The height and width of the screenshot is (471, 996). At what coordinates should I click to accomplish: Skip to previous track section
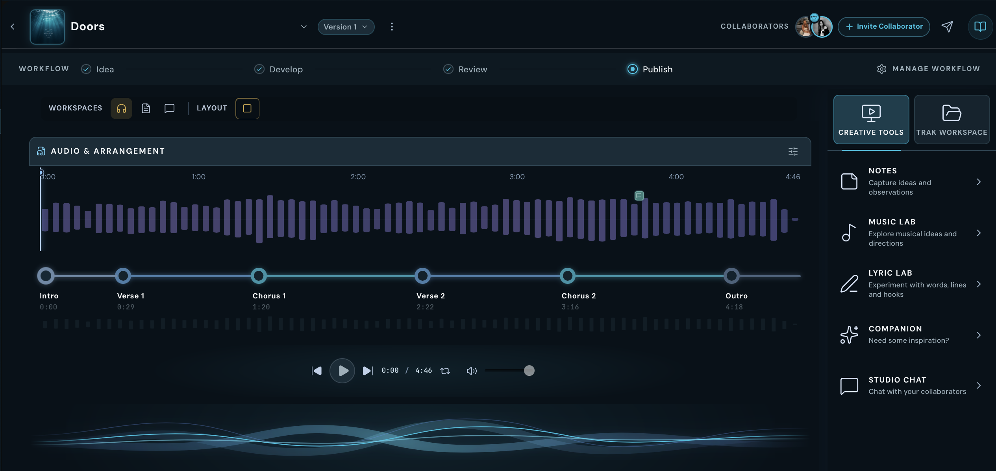[317, 371]
